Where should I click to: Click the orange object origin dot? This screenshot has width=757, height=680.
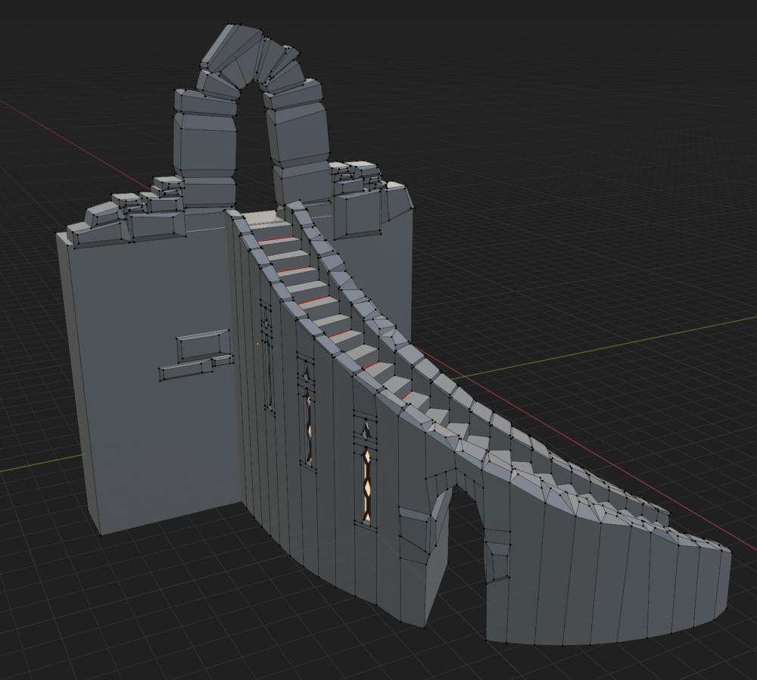257,344
